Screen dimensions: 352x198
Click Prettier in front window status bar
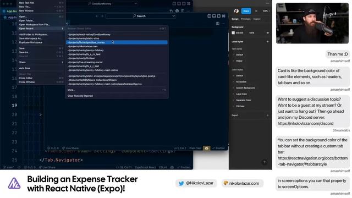[218, 148]
